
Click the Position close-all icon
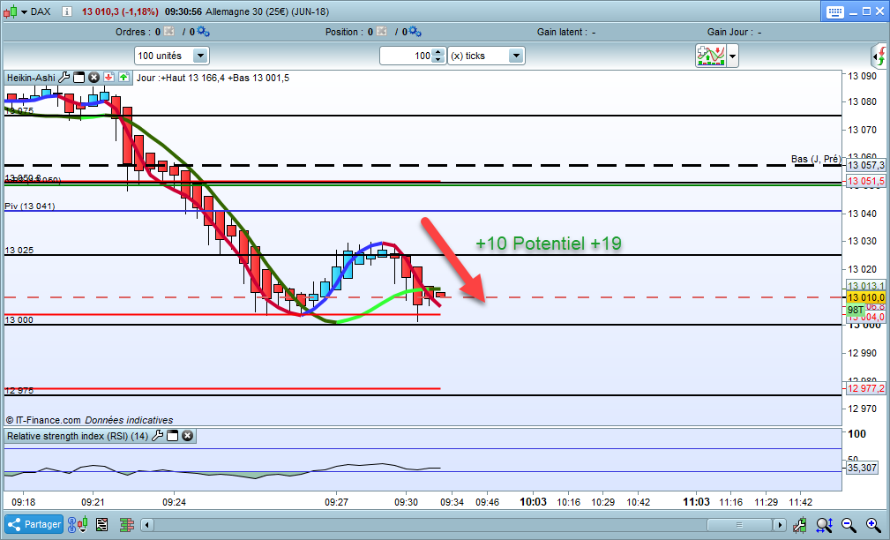[x=381, y=32]
